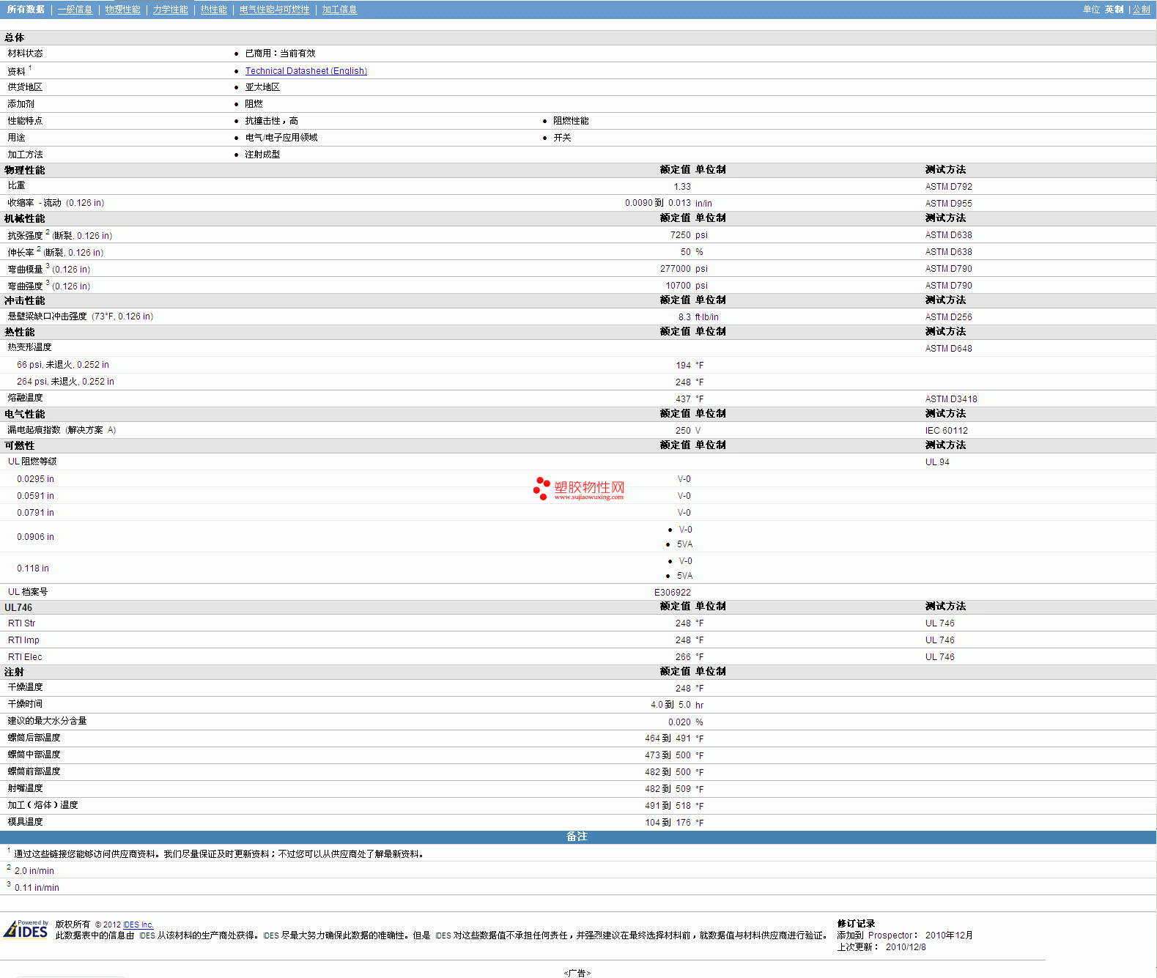Image resolution: width=1157 pixels, height=978 pixels.
Task: Click the IDES Inc. copyright link
Action: [x=138, y=925]
